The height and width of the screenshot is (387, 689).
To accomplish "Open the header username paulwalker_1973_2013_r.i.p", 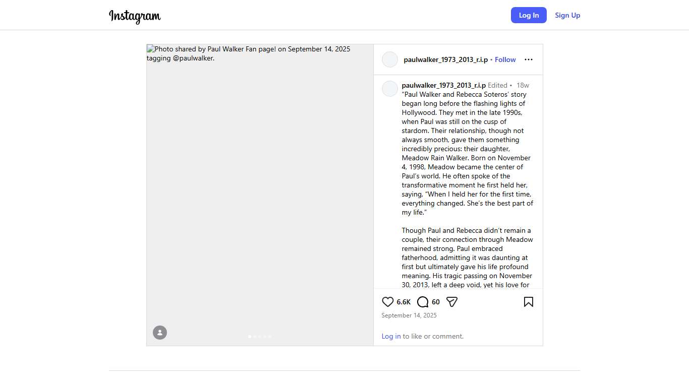I will pyautogui.click(x=445, y=59).
